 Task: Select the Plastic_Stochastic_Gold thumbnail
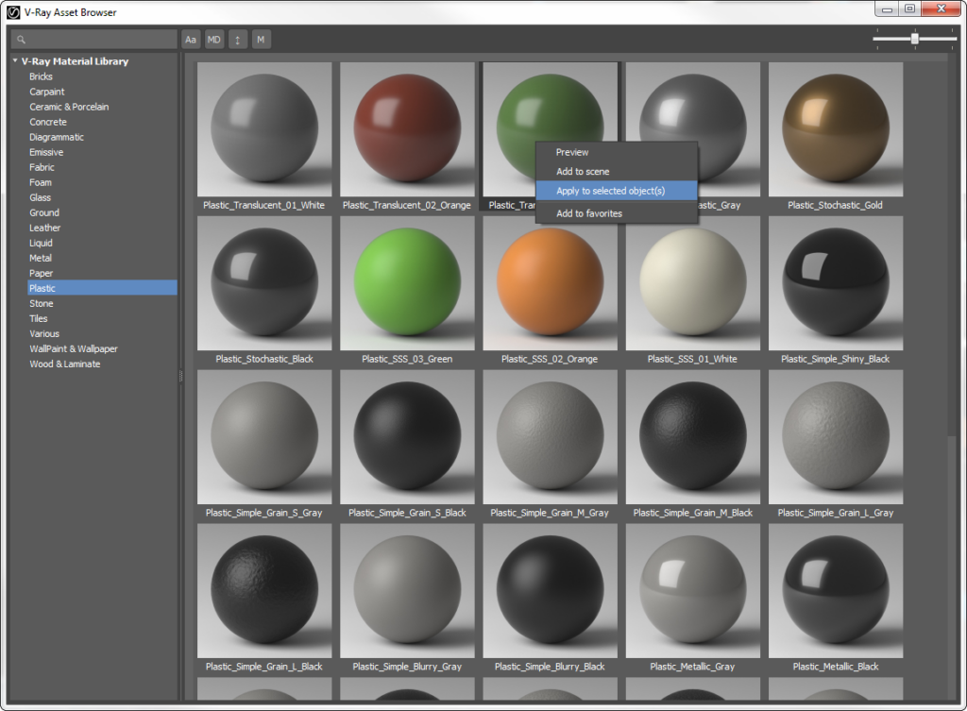836,129
